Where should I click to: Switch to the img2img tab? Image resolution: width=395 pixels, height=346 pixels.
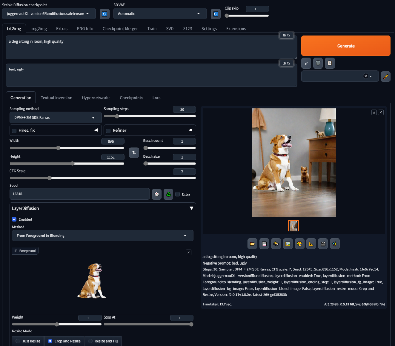39,29
